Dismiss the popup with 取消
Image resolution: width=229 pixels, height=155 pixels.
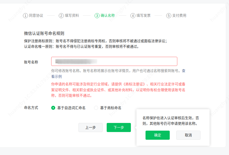[x=188, y=135]
